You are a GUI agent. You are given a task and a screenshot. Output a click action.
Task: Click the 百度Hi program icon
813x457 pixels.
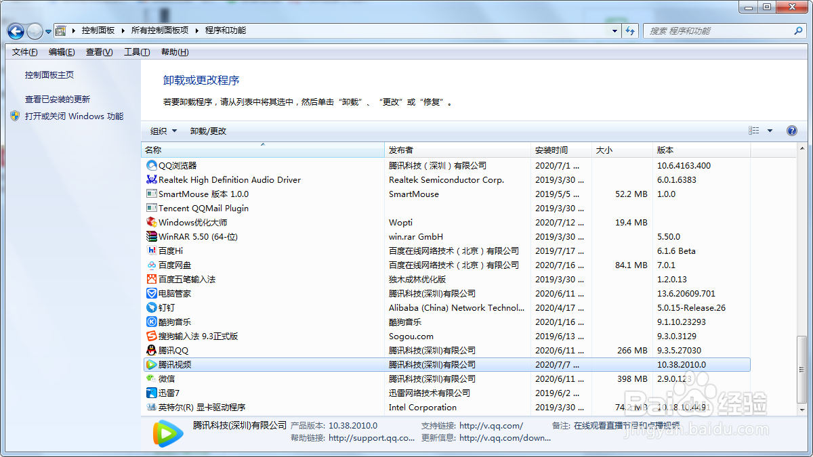[152, 251]
